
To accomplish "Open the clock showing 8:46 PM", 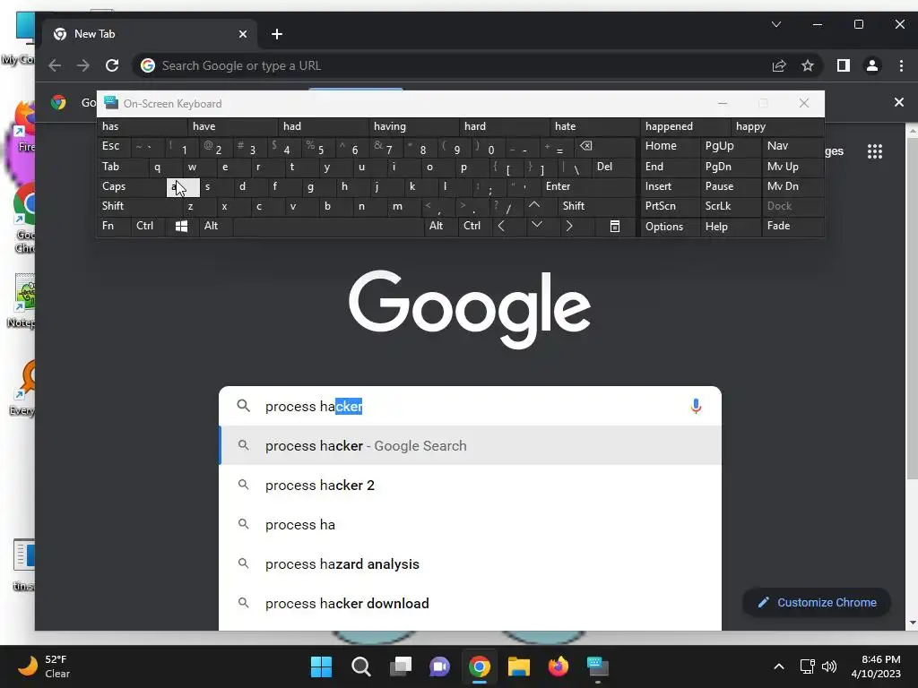I will [x=876, y=666].
